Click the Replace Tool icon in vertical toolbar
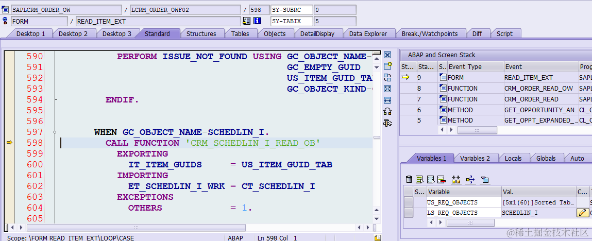This screenshot has width=592, height=241. (x=387, y=78)
